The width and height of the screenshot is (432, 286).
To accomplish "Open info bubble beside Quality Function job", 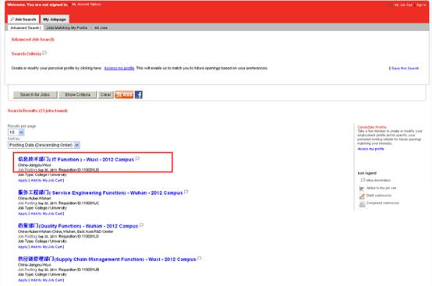I will [142, 225].
